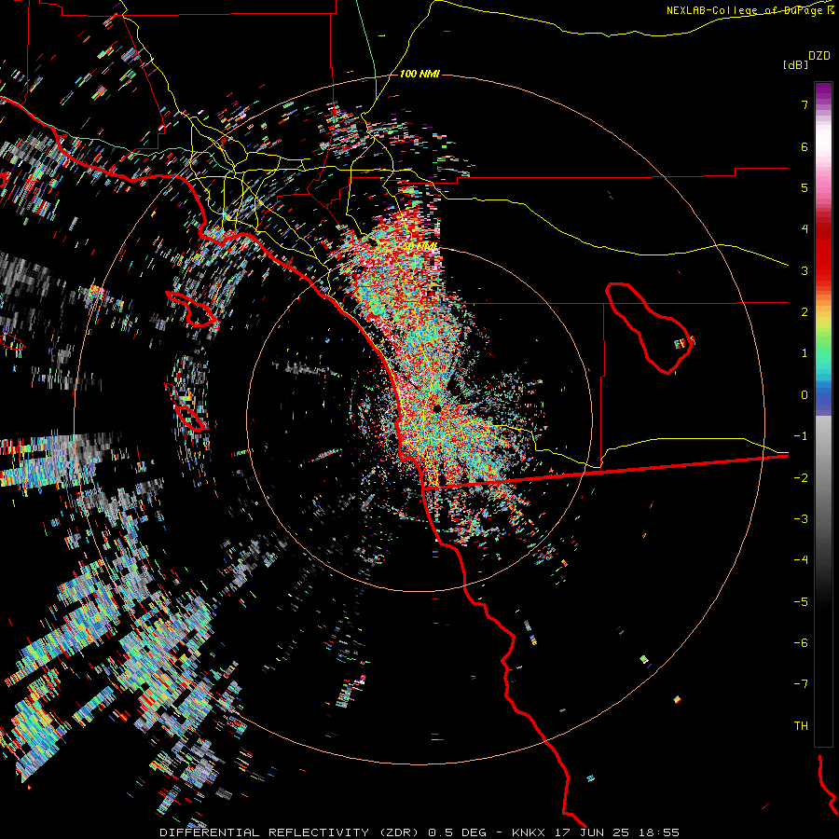Image resolution: width=839 pixels, height=839 pixels.
Task: Click the 0.5 DEG elevation text
Action: [x=458, y=832]
